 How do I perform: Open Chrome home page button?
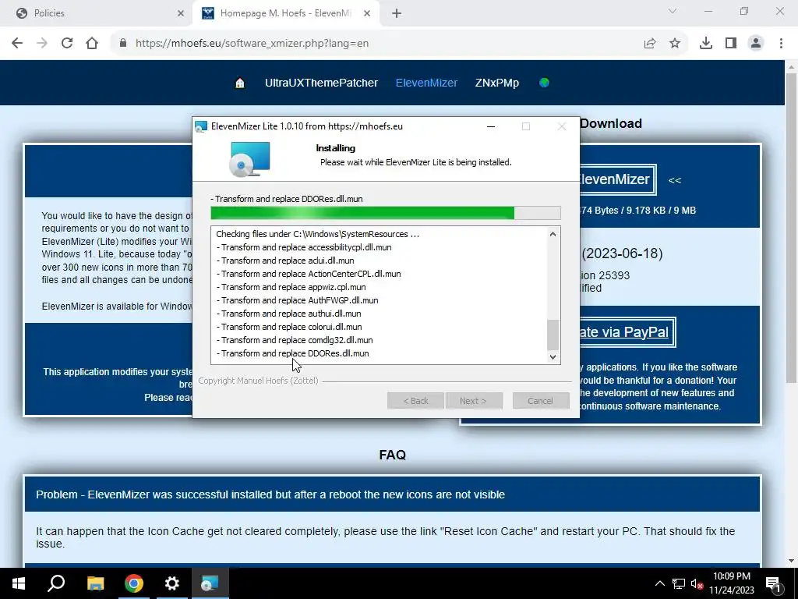pos(92,44)
